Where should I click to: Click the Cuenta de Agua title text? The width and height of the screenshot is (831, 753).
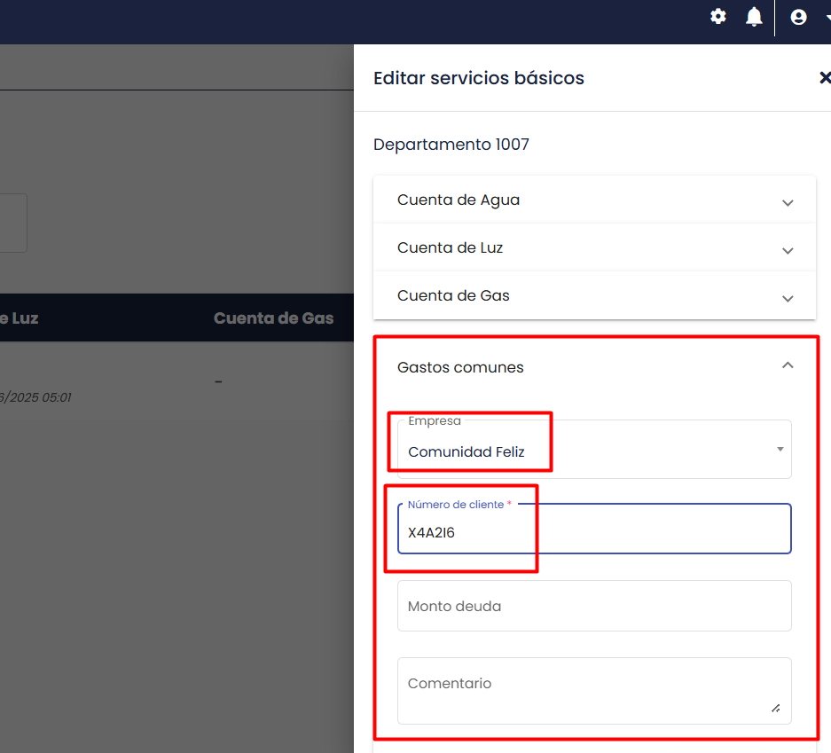click(x=459, y=200)
